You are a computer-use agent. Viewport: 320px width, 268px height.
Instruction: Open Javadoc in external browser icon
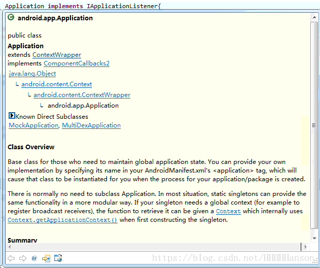click(58, 258)
